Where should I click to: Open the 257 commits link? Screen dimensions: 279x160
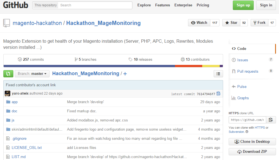(31, 59)
